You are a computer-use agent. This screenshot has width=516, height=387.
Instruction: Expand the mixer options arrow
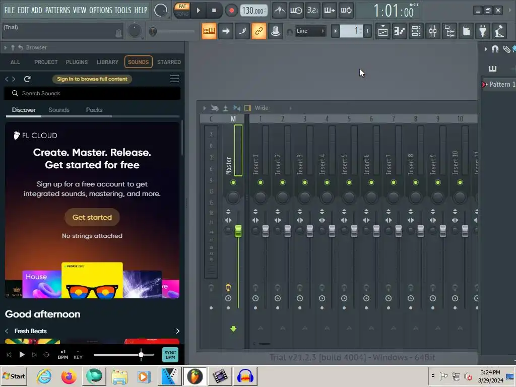(205, 108)
